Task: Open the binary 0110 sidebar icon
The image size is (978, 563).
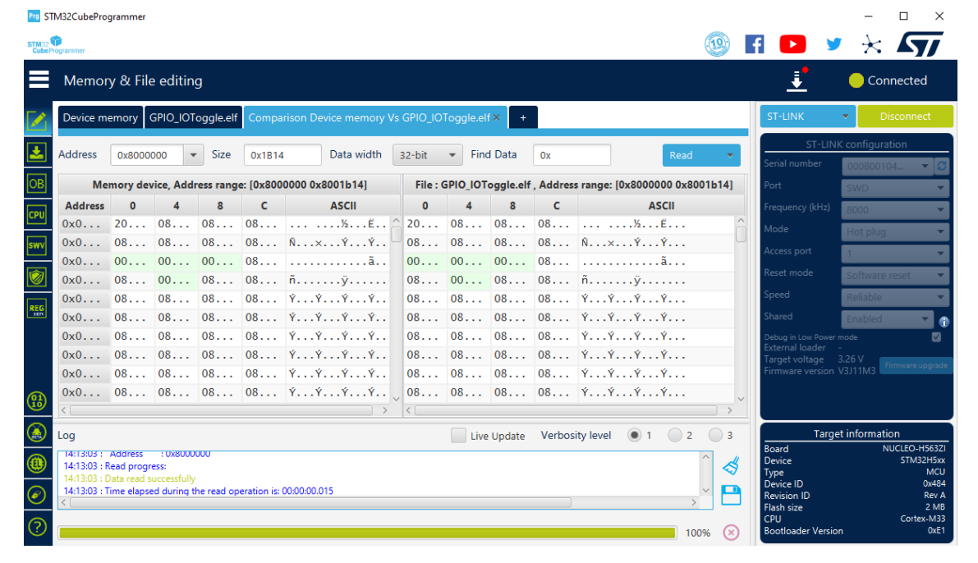Action: 37,401
